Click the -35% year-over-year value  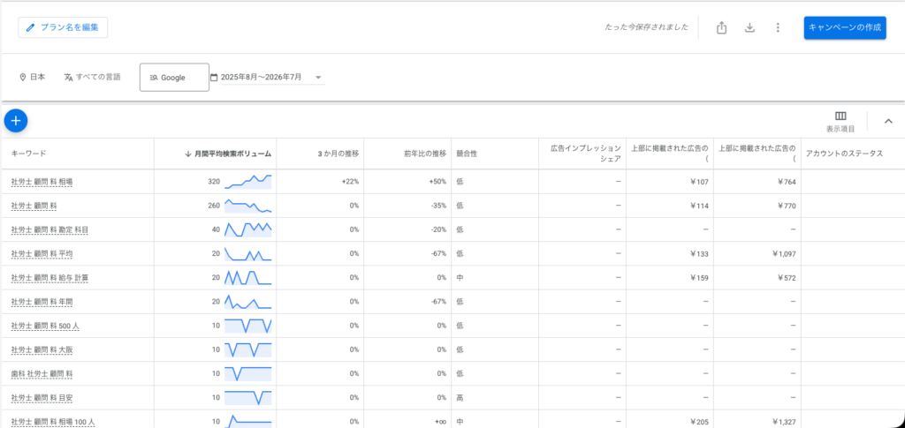[438, 206]
